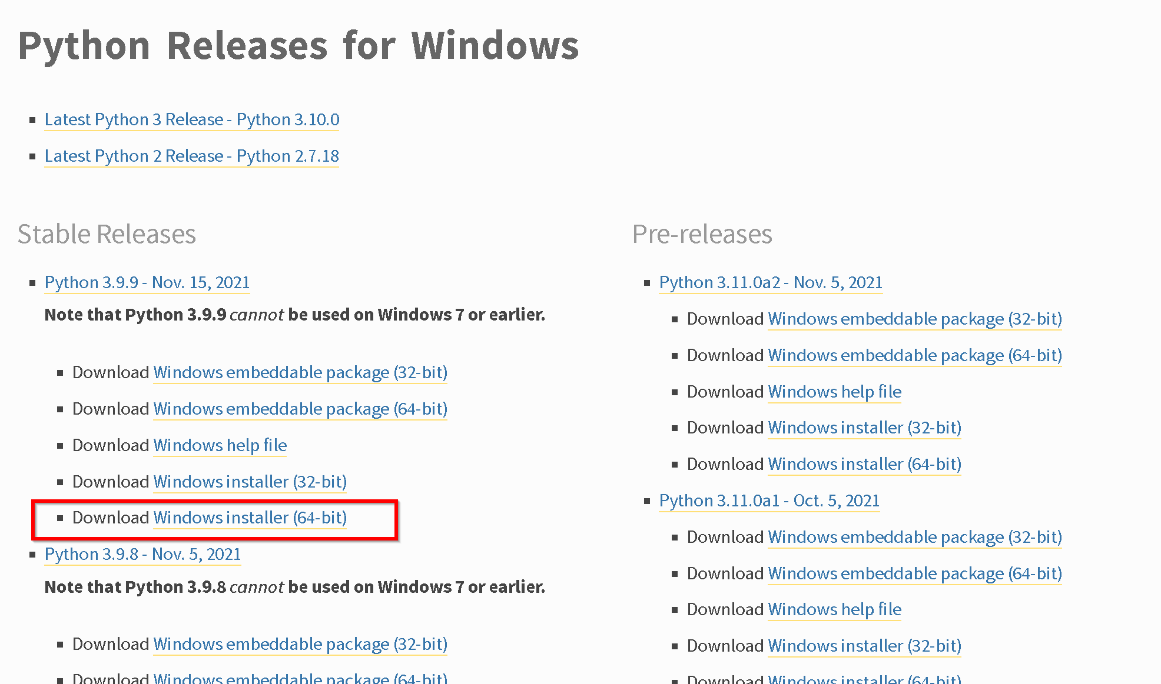
Task: Open the Python 3.11.0a2 pre-release link
Action: click(x=771, y=282)
